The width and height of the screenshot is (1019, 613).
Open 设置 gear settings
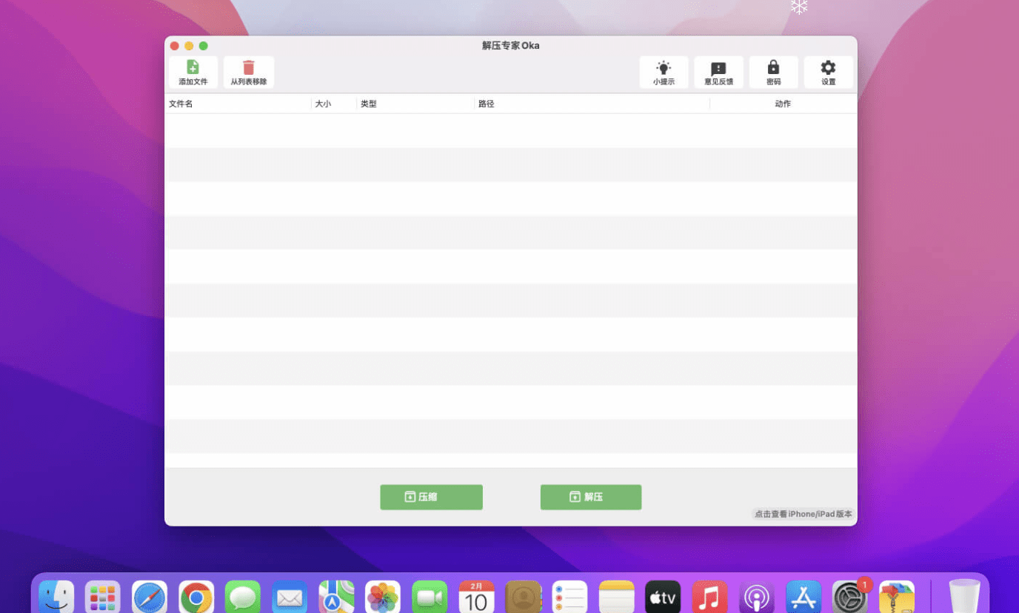pyautogui.click(x=828, y=67)
